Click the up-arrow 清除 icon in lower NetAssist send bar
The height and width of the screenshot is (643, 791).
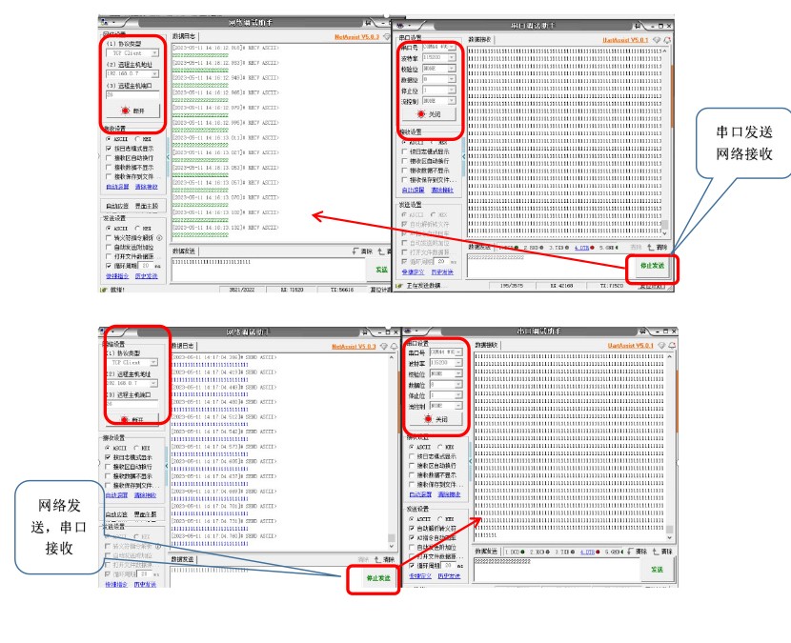click(x=377, y=559)
